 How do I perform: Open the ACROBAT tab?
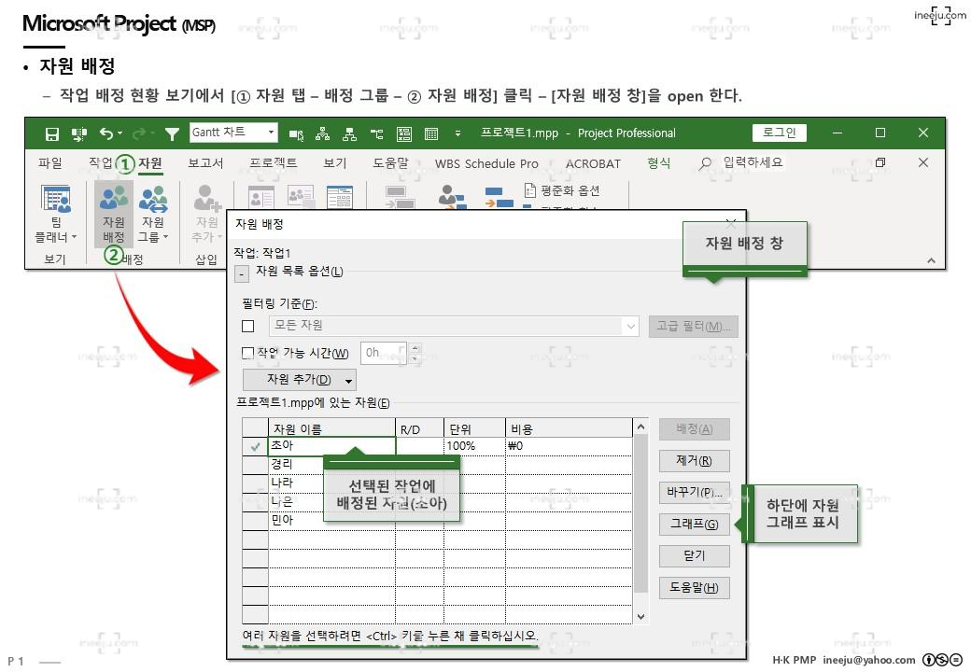coord(593,164)
